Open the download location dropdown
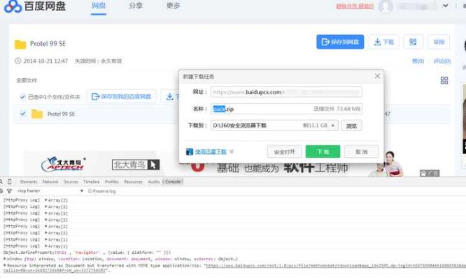The image size is (466, 279). click(x=332, y=126)
